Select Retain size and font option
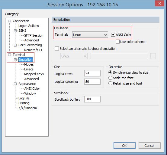Screen dimensions: 167x155 (110, 83)
